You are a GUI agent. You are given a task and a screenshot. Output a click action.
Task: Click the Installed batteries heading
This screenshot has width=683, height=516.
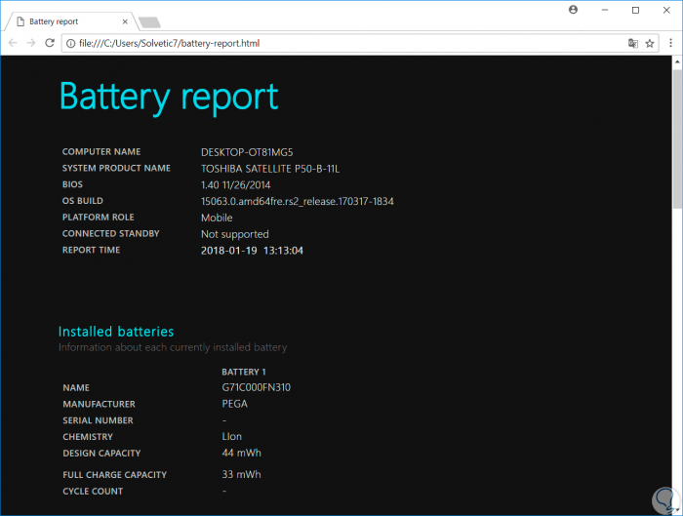click(x=116, y=332)
